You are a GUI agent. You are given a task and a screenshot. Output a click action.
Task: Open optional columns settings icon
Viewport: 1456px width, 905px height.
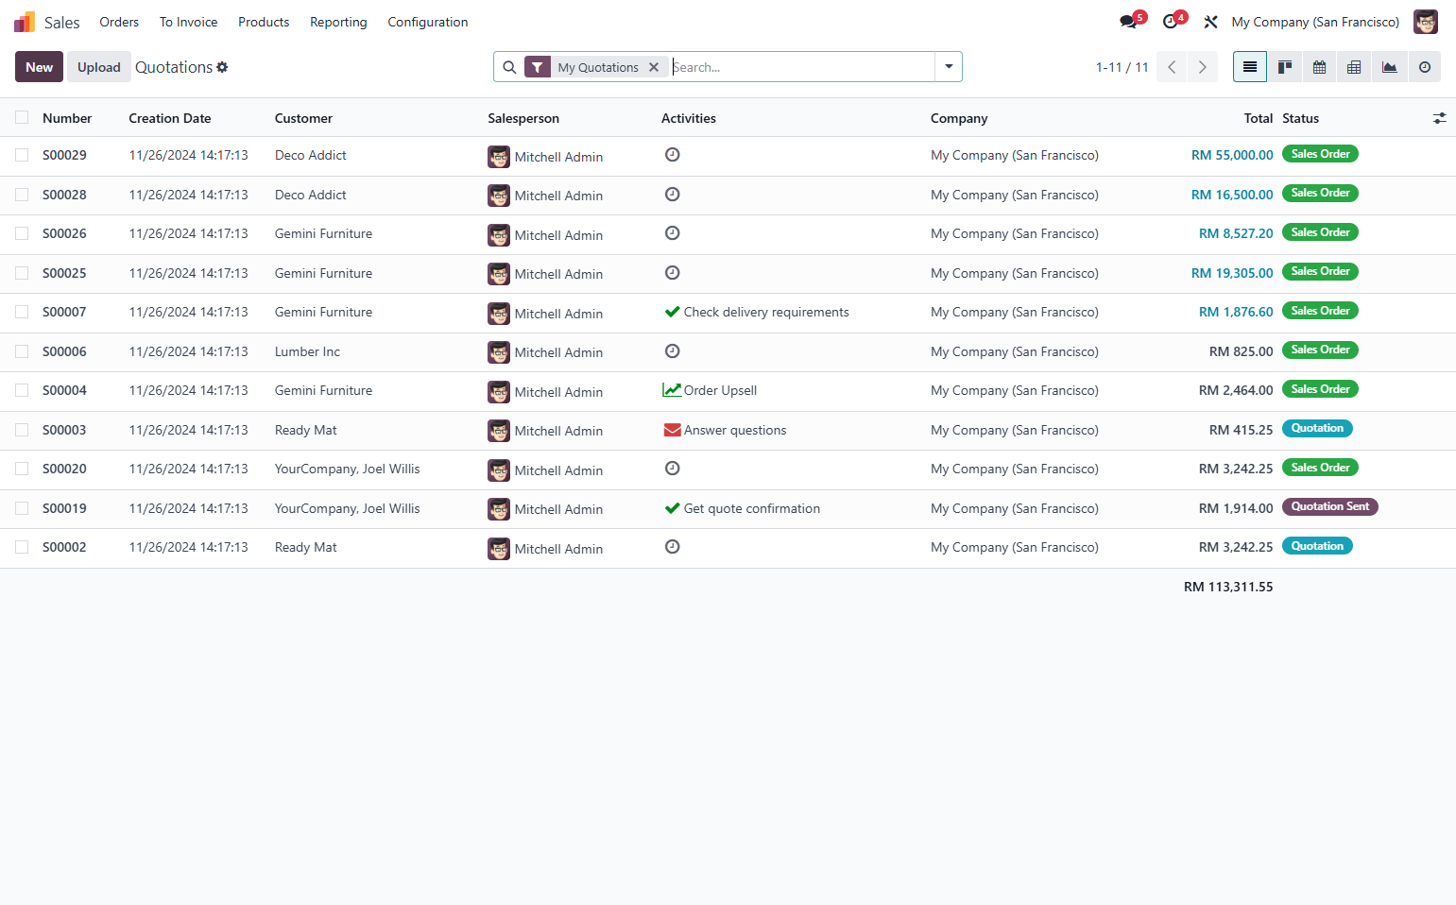tap(1439, 118)
